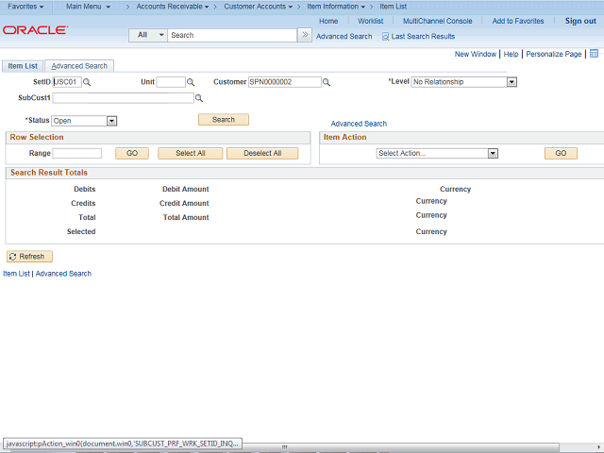Open the Main Menu dropdown
Screen dimensions: 604x453
click(88, 7)
